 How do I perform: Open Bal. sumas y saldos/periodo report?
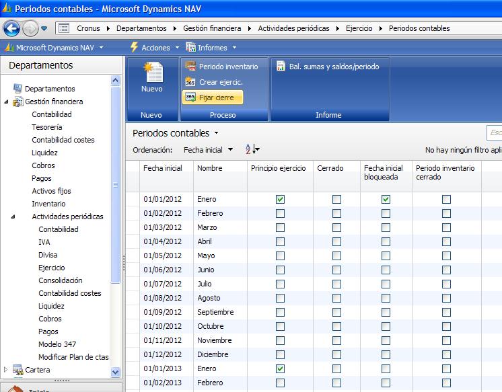(328, 67)
